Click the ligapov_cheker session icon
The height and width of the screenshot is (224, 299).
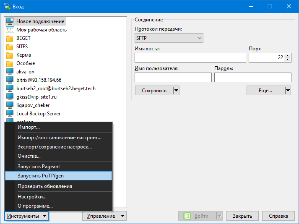[10, 105]
